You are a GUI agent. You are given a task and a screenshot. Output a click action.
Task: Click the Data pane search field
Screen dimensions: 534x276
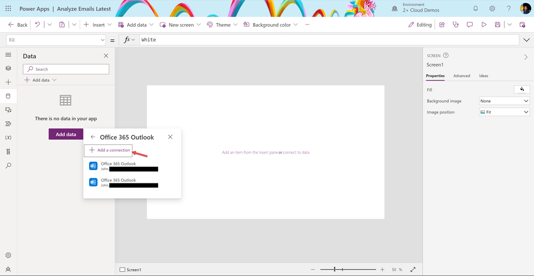[x=66, y=69]
